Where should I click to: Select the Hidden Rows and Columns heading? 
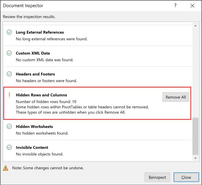point(41,95)
